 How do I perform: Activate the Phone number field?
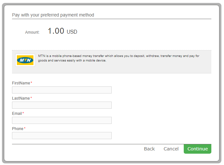click(x=62, y=136)
